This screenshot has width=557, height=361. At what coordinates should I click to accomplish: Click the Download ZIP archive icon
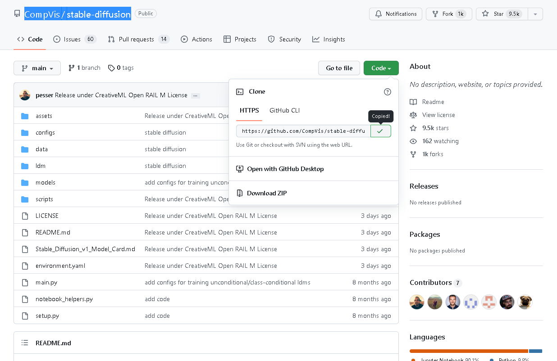(x=239, y=193)
